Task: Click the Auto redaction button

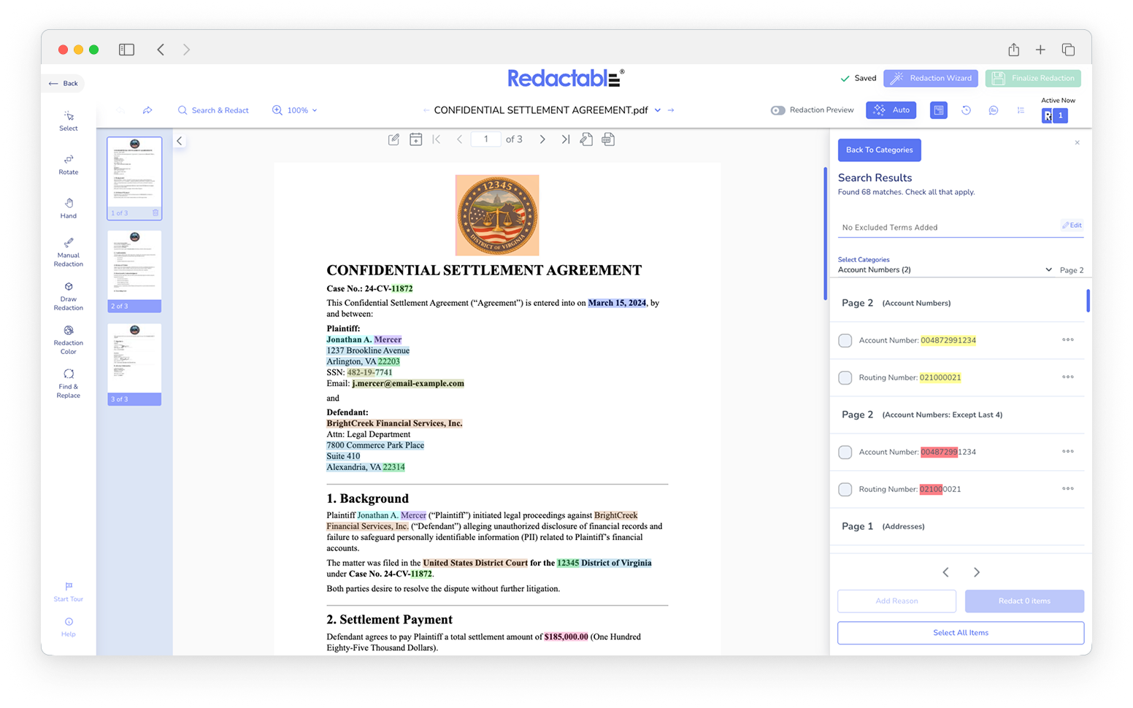Action: click(891, 110)
